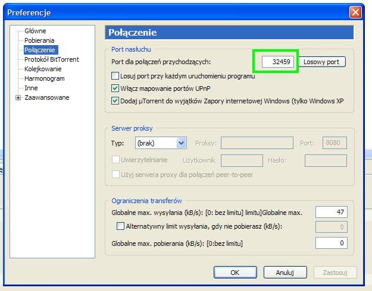The image size is (372, 291).
Task: Expand the Zaawansowane tree node
Action: [18, 97]
